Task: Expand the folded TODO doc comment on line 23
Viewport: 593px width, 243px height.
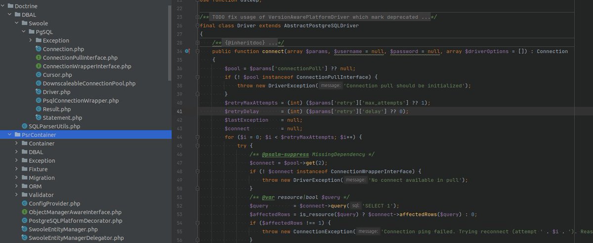Action: pos(198,17)
